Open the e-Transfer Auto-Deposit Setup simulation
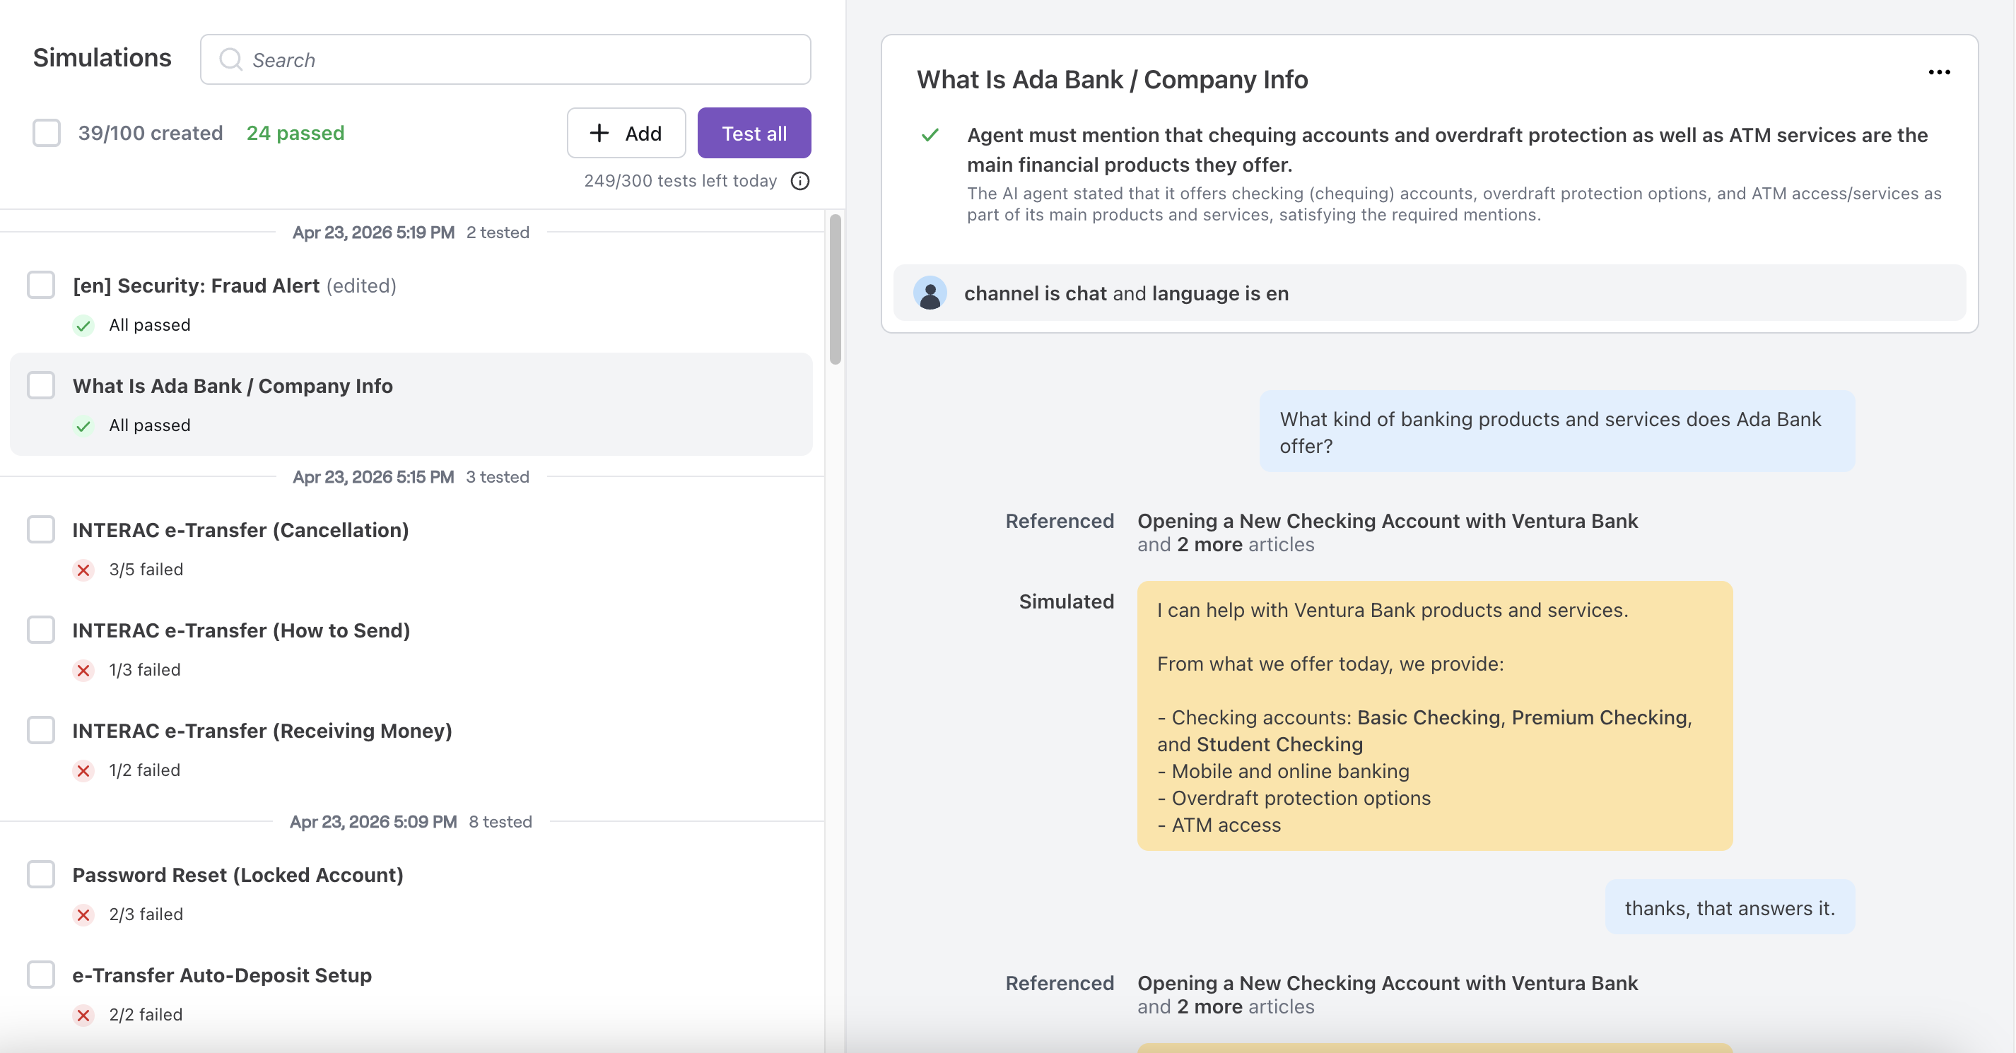This screenshot has height=1053, width=2016. point(221,975)
